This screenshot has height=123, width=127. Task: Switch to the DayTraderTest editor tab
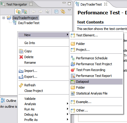click(91, 4)
